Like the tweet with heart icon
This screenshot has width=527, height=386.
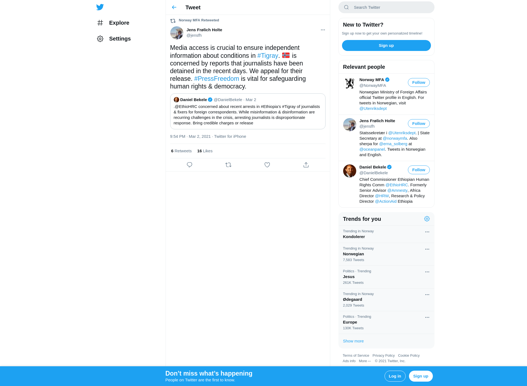(267, 165)
